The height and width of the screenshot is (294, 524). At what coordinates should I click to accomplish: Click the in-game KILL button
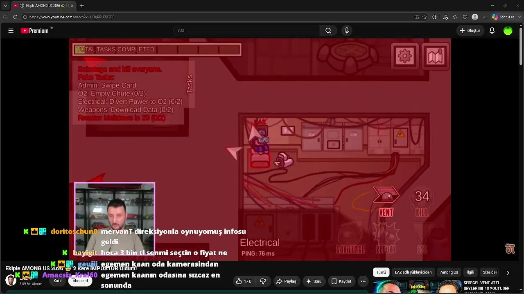422,202
